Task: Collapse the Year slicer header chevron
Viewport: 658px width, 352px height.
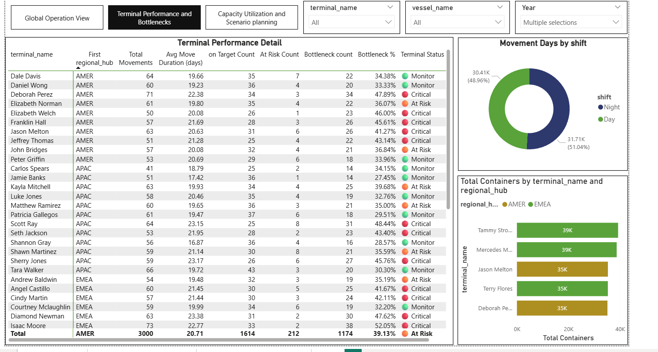Action: tap(617, 7)
